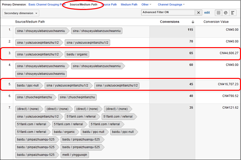The height and width of the screenshot is (160, 241).
Task: Click the sort arrow beside Conversions
Action: click(x=193, y=22)
